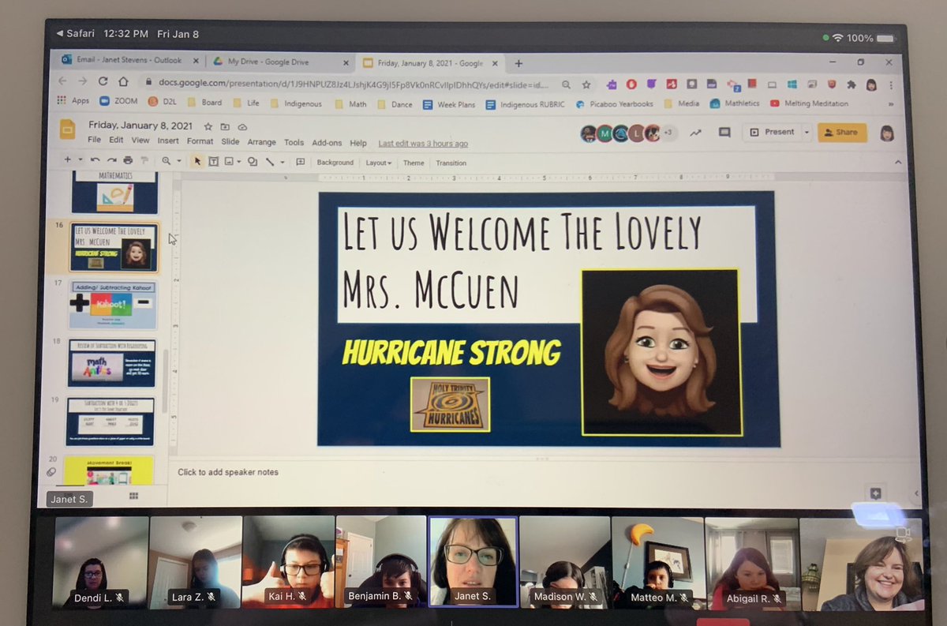Open the Apps grid in bookmarks bar

tap(73, 102)
